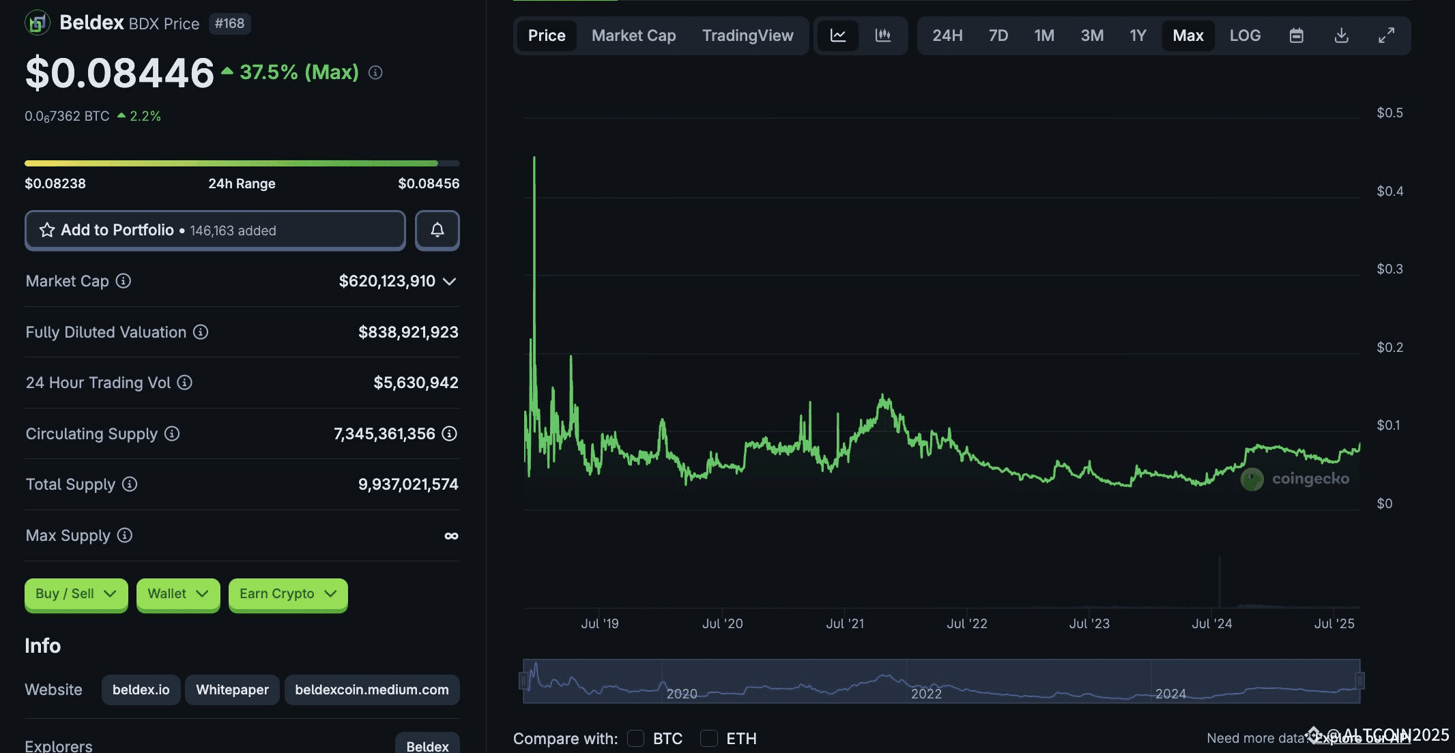Viewport: 1455px width, 753px height.
Task: Click info icon next to Circulating Supply label
Action: coord(172,434)
